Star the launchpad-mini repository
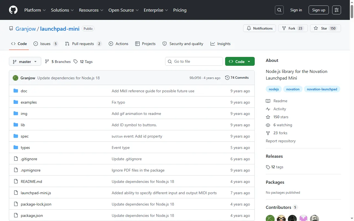This screenshot has height=221, width=354. click(x=325, y=28)
